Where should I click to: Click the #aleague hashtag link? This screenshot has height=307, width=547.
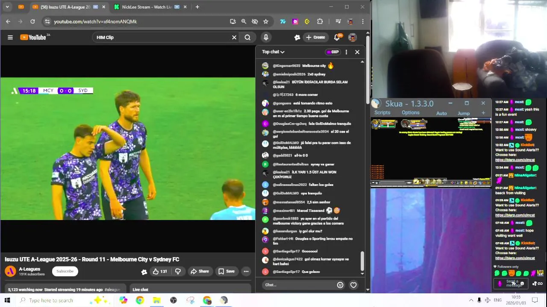(x=112, y=290)
